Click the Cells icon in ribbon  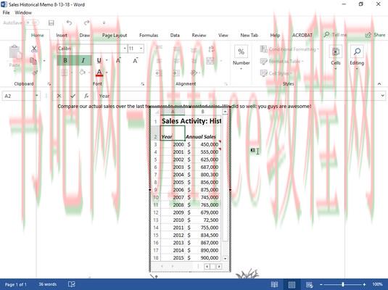click(336, 51)
